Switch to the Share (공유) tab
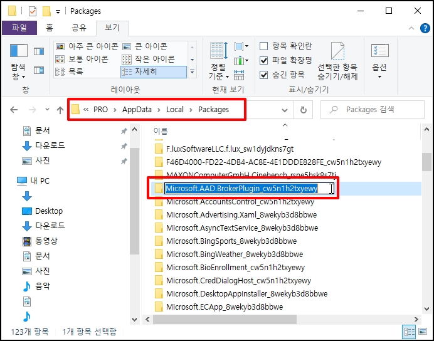 (x=79, y=28)
